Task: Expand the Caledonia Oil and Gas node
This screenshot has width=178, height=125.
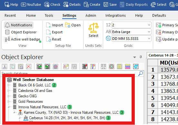Action: 9,91
